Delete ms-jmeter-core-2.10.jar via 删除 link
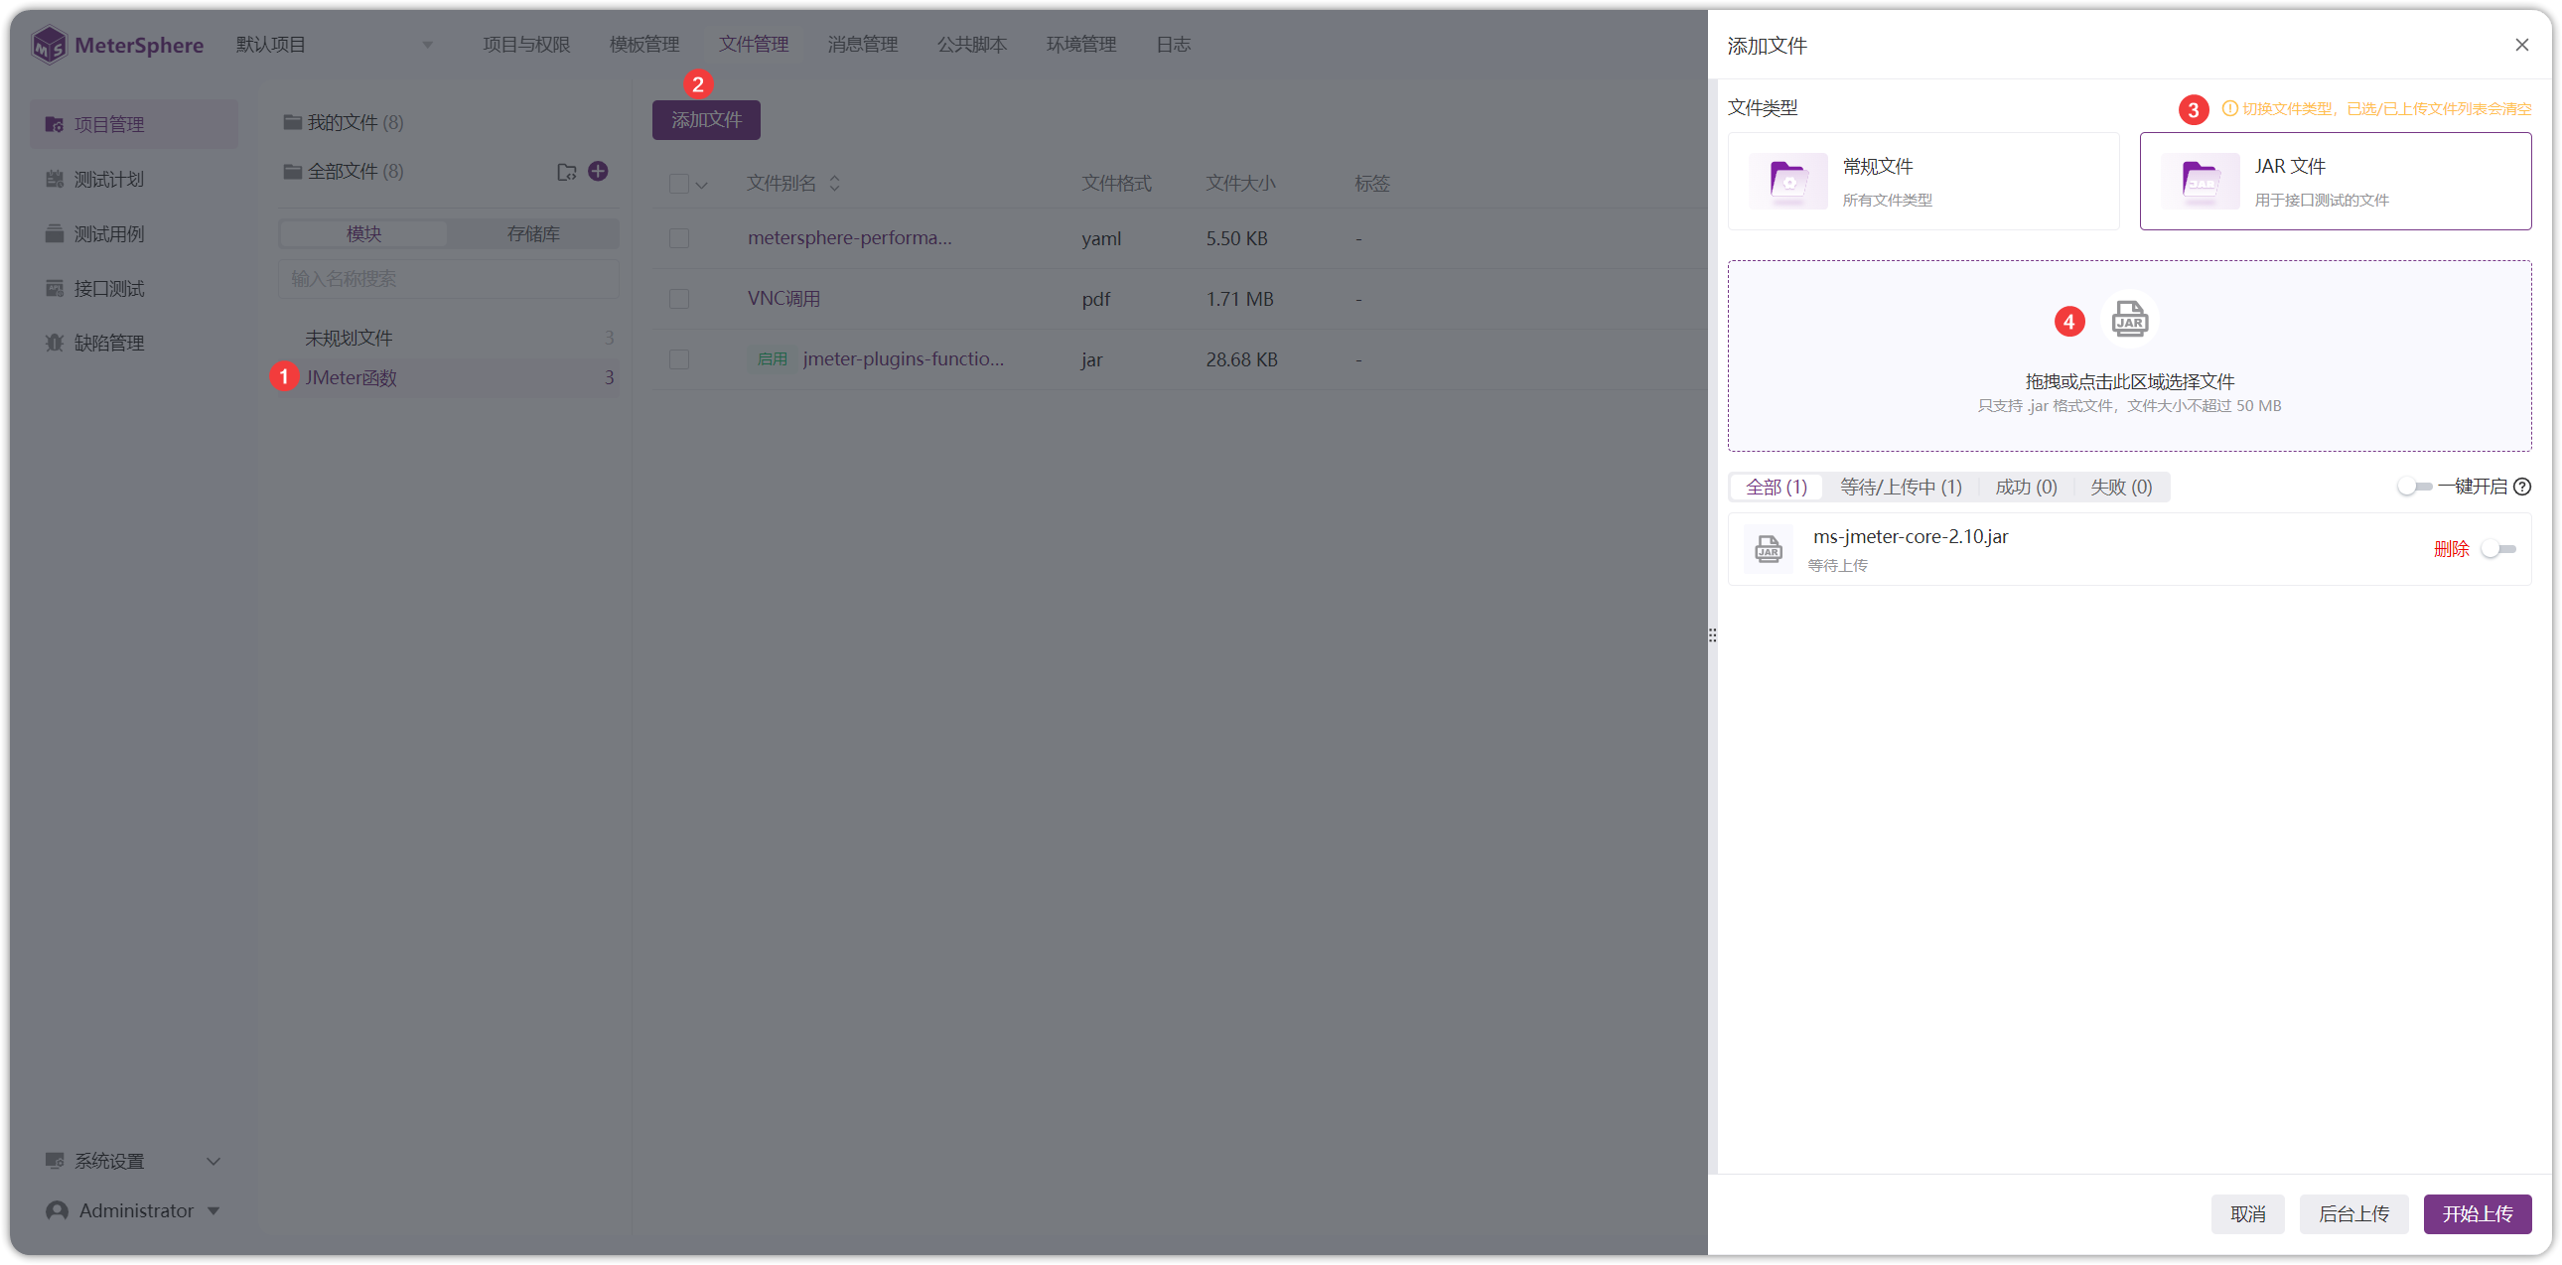Image resolution: width=2562 pixels, height=1265 pixels. coord(2451,549)
